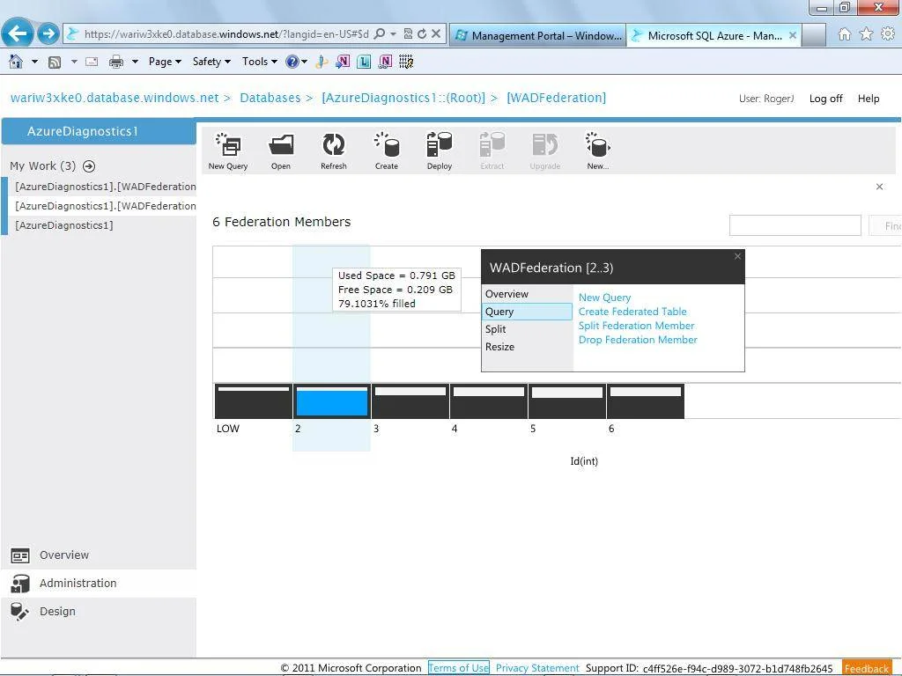This screenshot has width=902, height=676.
Task: Click [AzureDiagnostics1::(Root)] breadcrumb link
Action: coord(403,98)
